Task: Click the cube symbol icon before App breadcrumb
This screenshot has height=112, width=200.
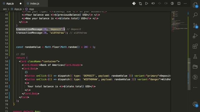Action: point(26,9)
